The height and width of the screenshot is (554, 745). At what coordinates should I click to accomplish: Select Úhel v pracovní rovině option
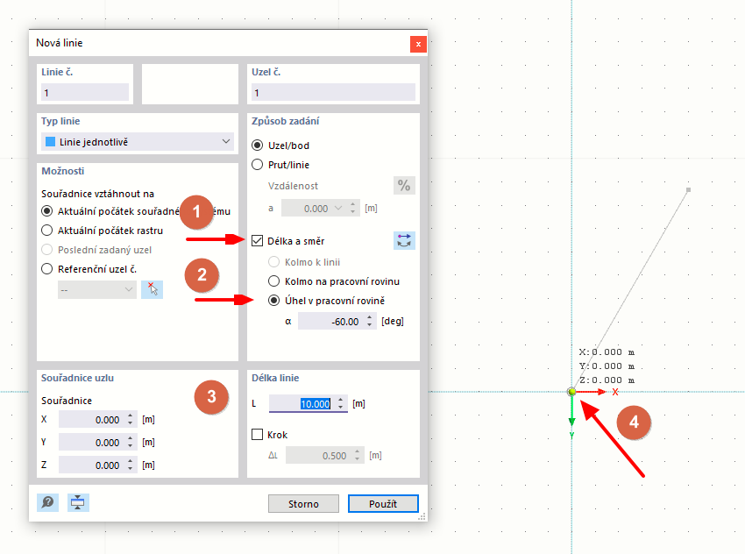(273, 301)
